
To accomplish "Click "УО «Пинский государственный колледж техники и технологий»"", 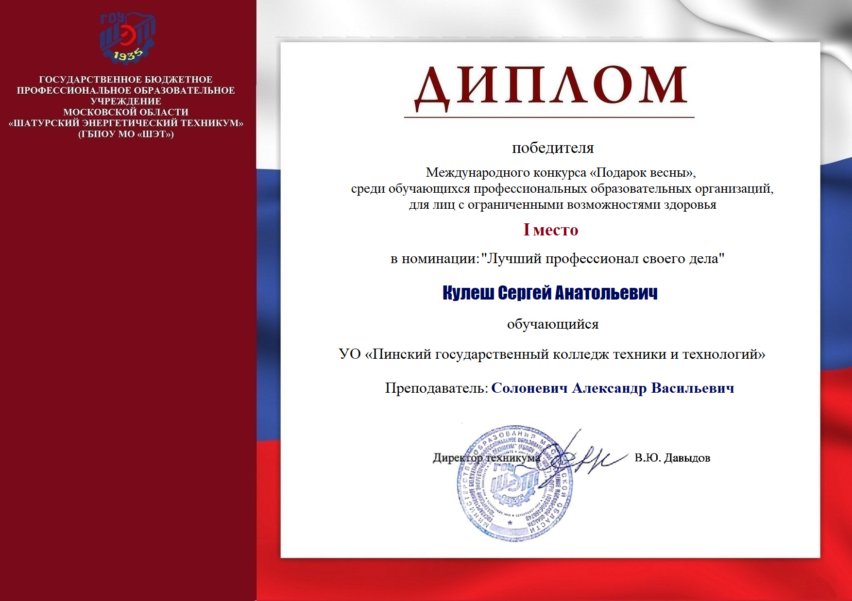I will pos(552,354).
